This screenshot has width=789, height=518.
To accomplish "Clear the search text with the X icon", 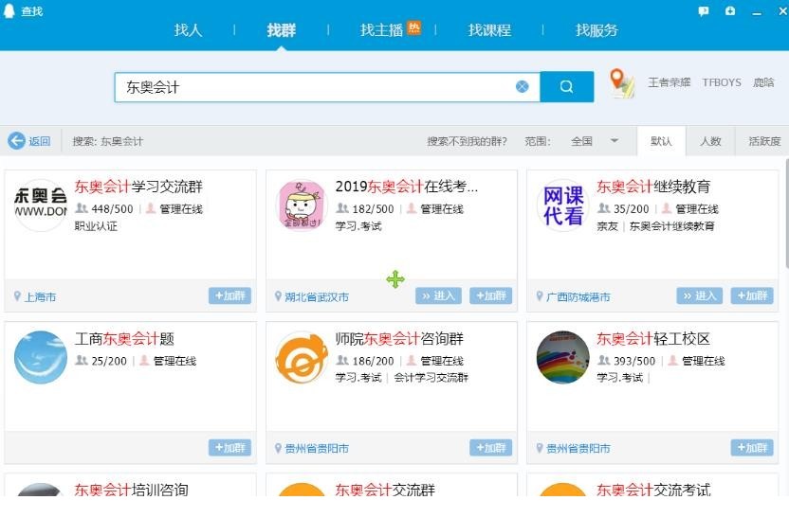I will 523,86.
